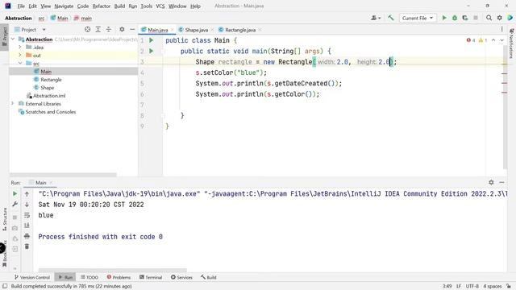Stop process in Run panel
516x290 pixels.
pos(15,217)
